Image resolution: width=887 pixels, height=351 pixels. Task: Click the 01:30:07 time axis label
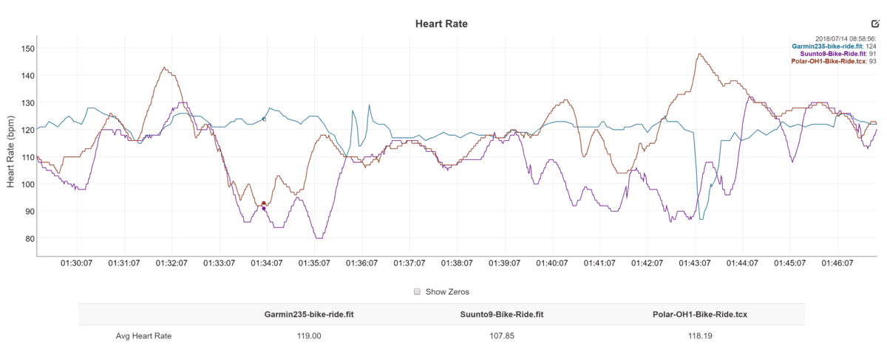point(77,263)
